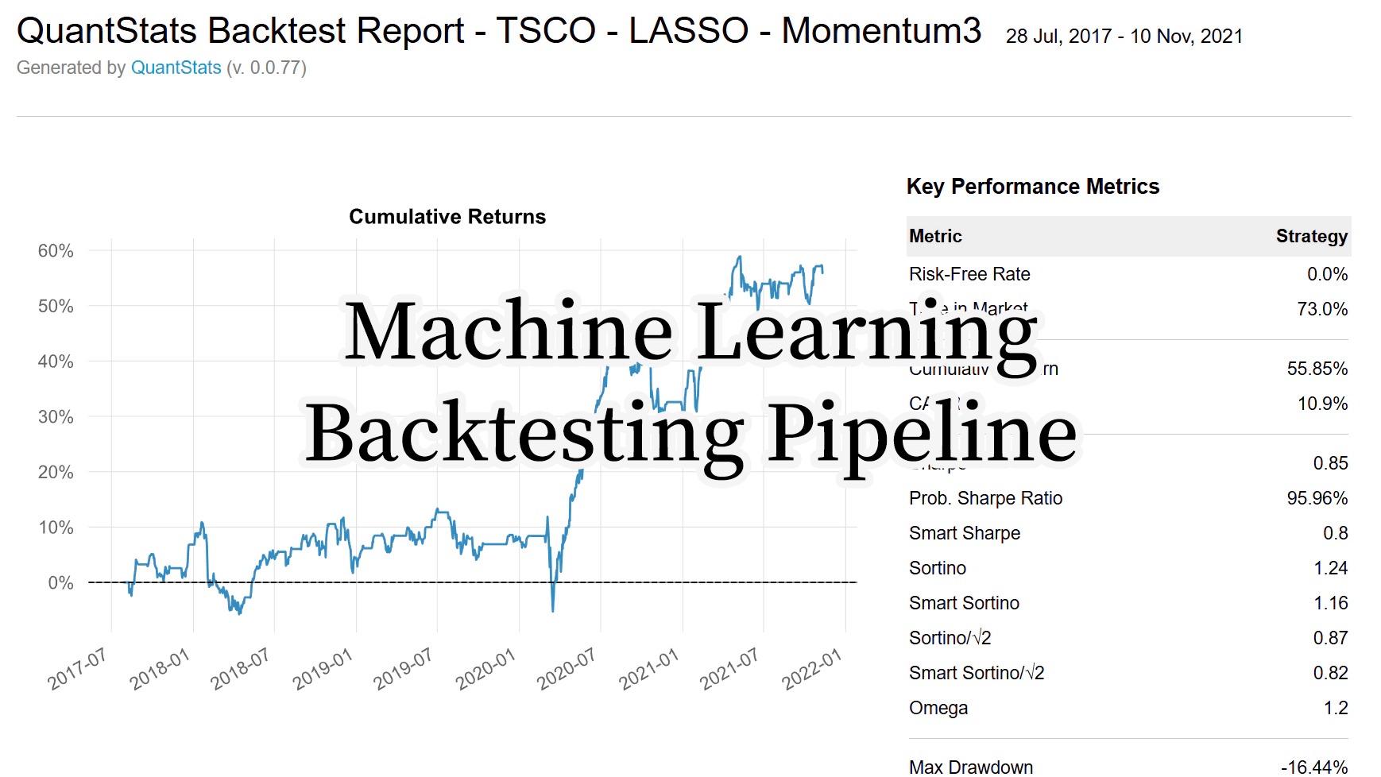The height and width of the screenshot is (777, 1381).
Task: Click the 'Sortino/√2' row label
Action: pyautogui.click(x=950, y=638)
